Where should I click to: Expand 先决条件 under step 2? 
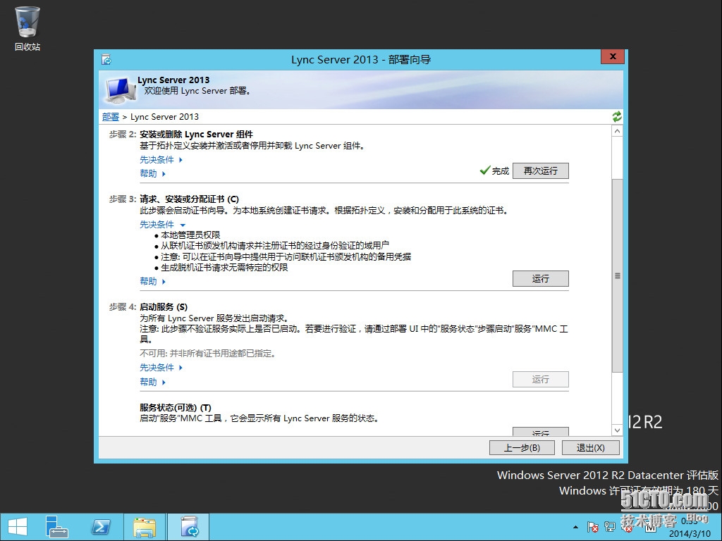click(x=161, y=160)
